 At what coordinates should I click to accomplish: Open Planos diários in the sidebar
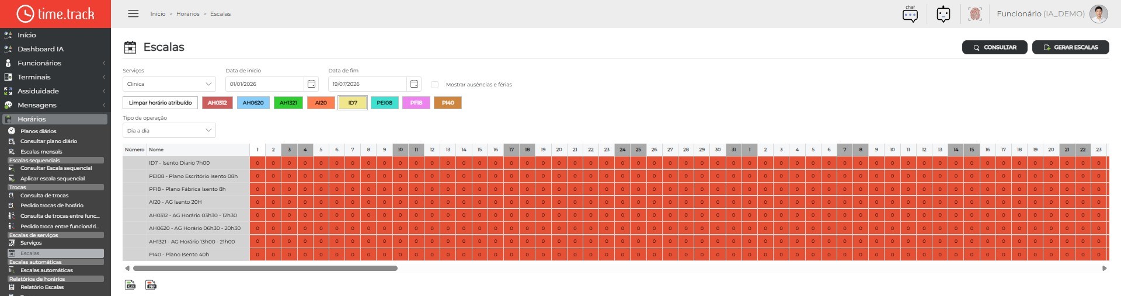[39, 131]
